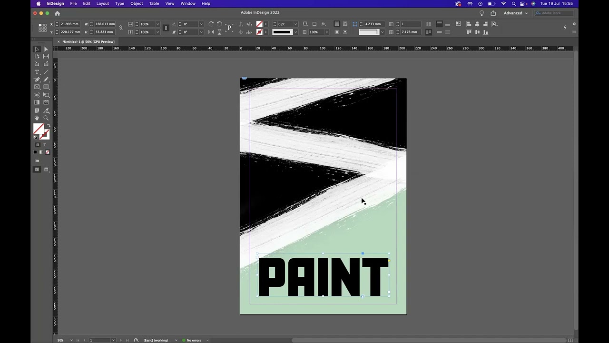Click the Share document icon
Viewport: 609px width, 343px height.
(x=493, y=13)
